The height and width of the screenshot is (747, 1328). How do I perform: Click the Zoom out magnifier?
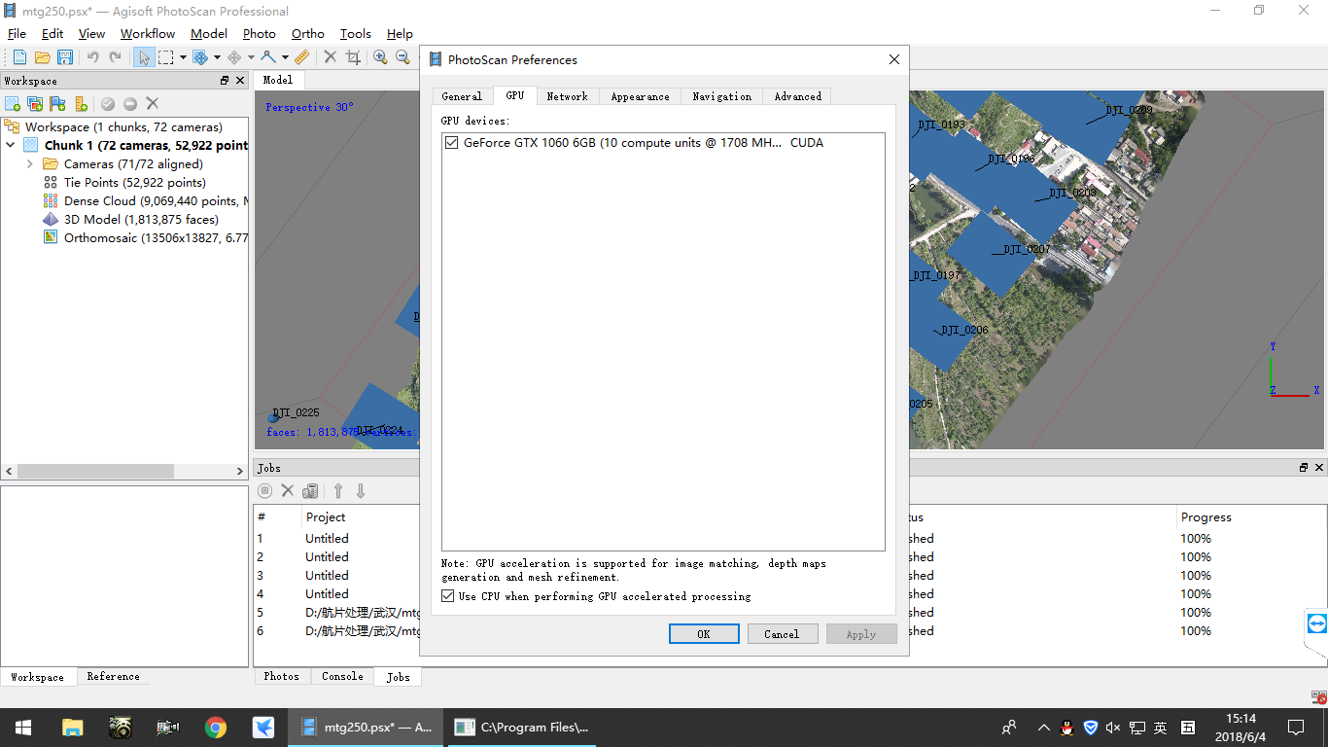(x=402, y=57)
